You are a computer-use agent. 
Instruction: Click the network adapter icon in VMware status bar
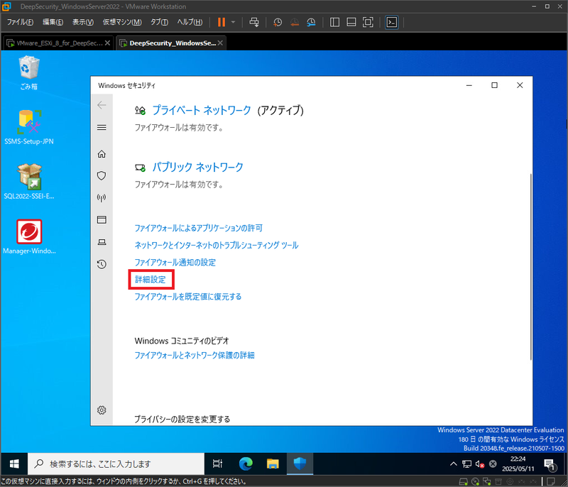(x=487, y=481)
